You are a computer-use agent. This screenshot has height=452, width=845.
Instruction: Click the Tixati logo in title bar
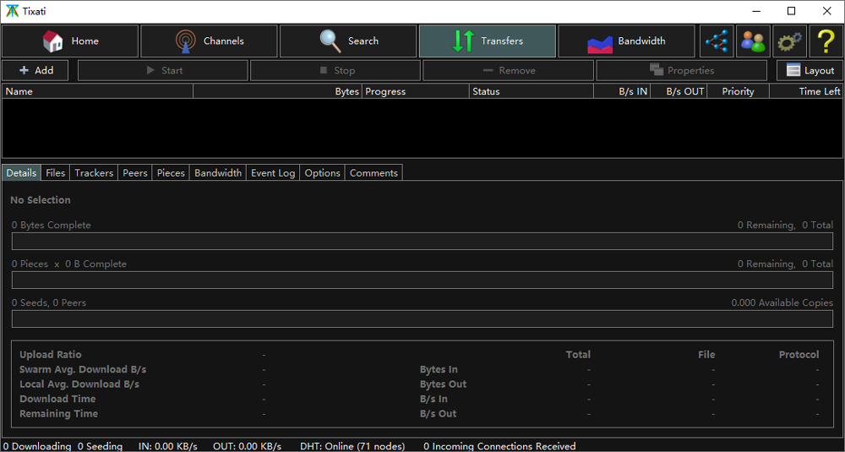click(12, 11)
